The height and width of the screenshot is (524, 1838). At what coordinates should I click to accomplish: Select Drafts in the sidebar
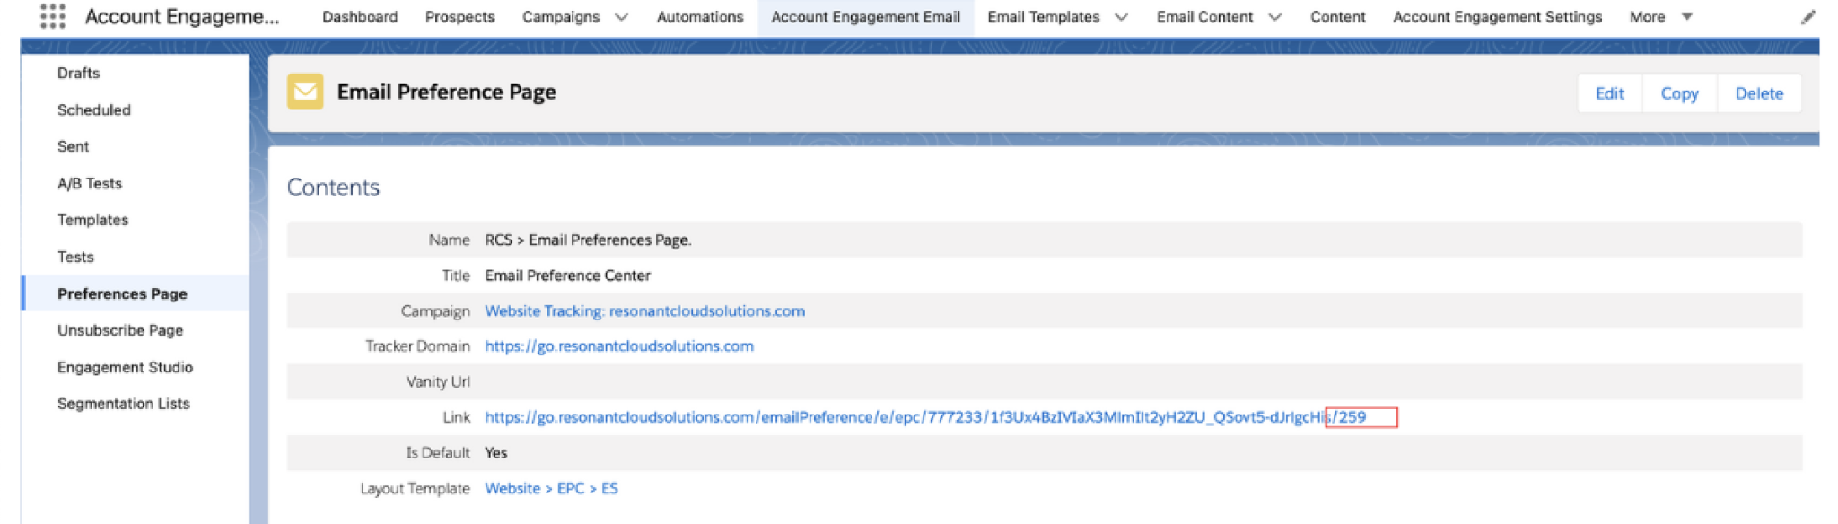(78, 73)
